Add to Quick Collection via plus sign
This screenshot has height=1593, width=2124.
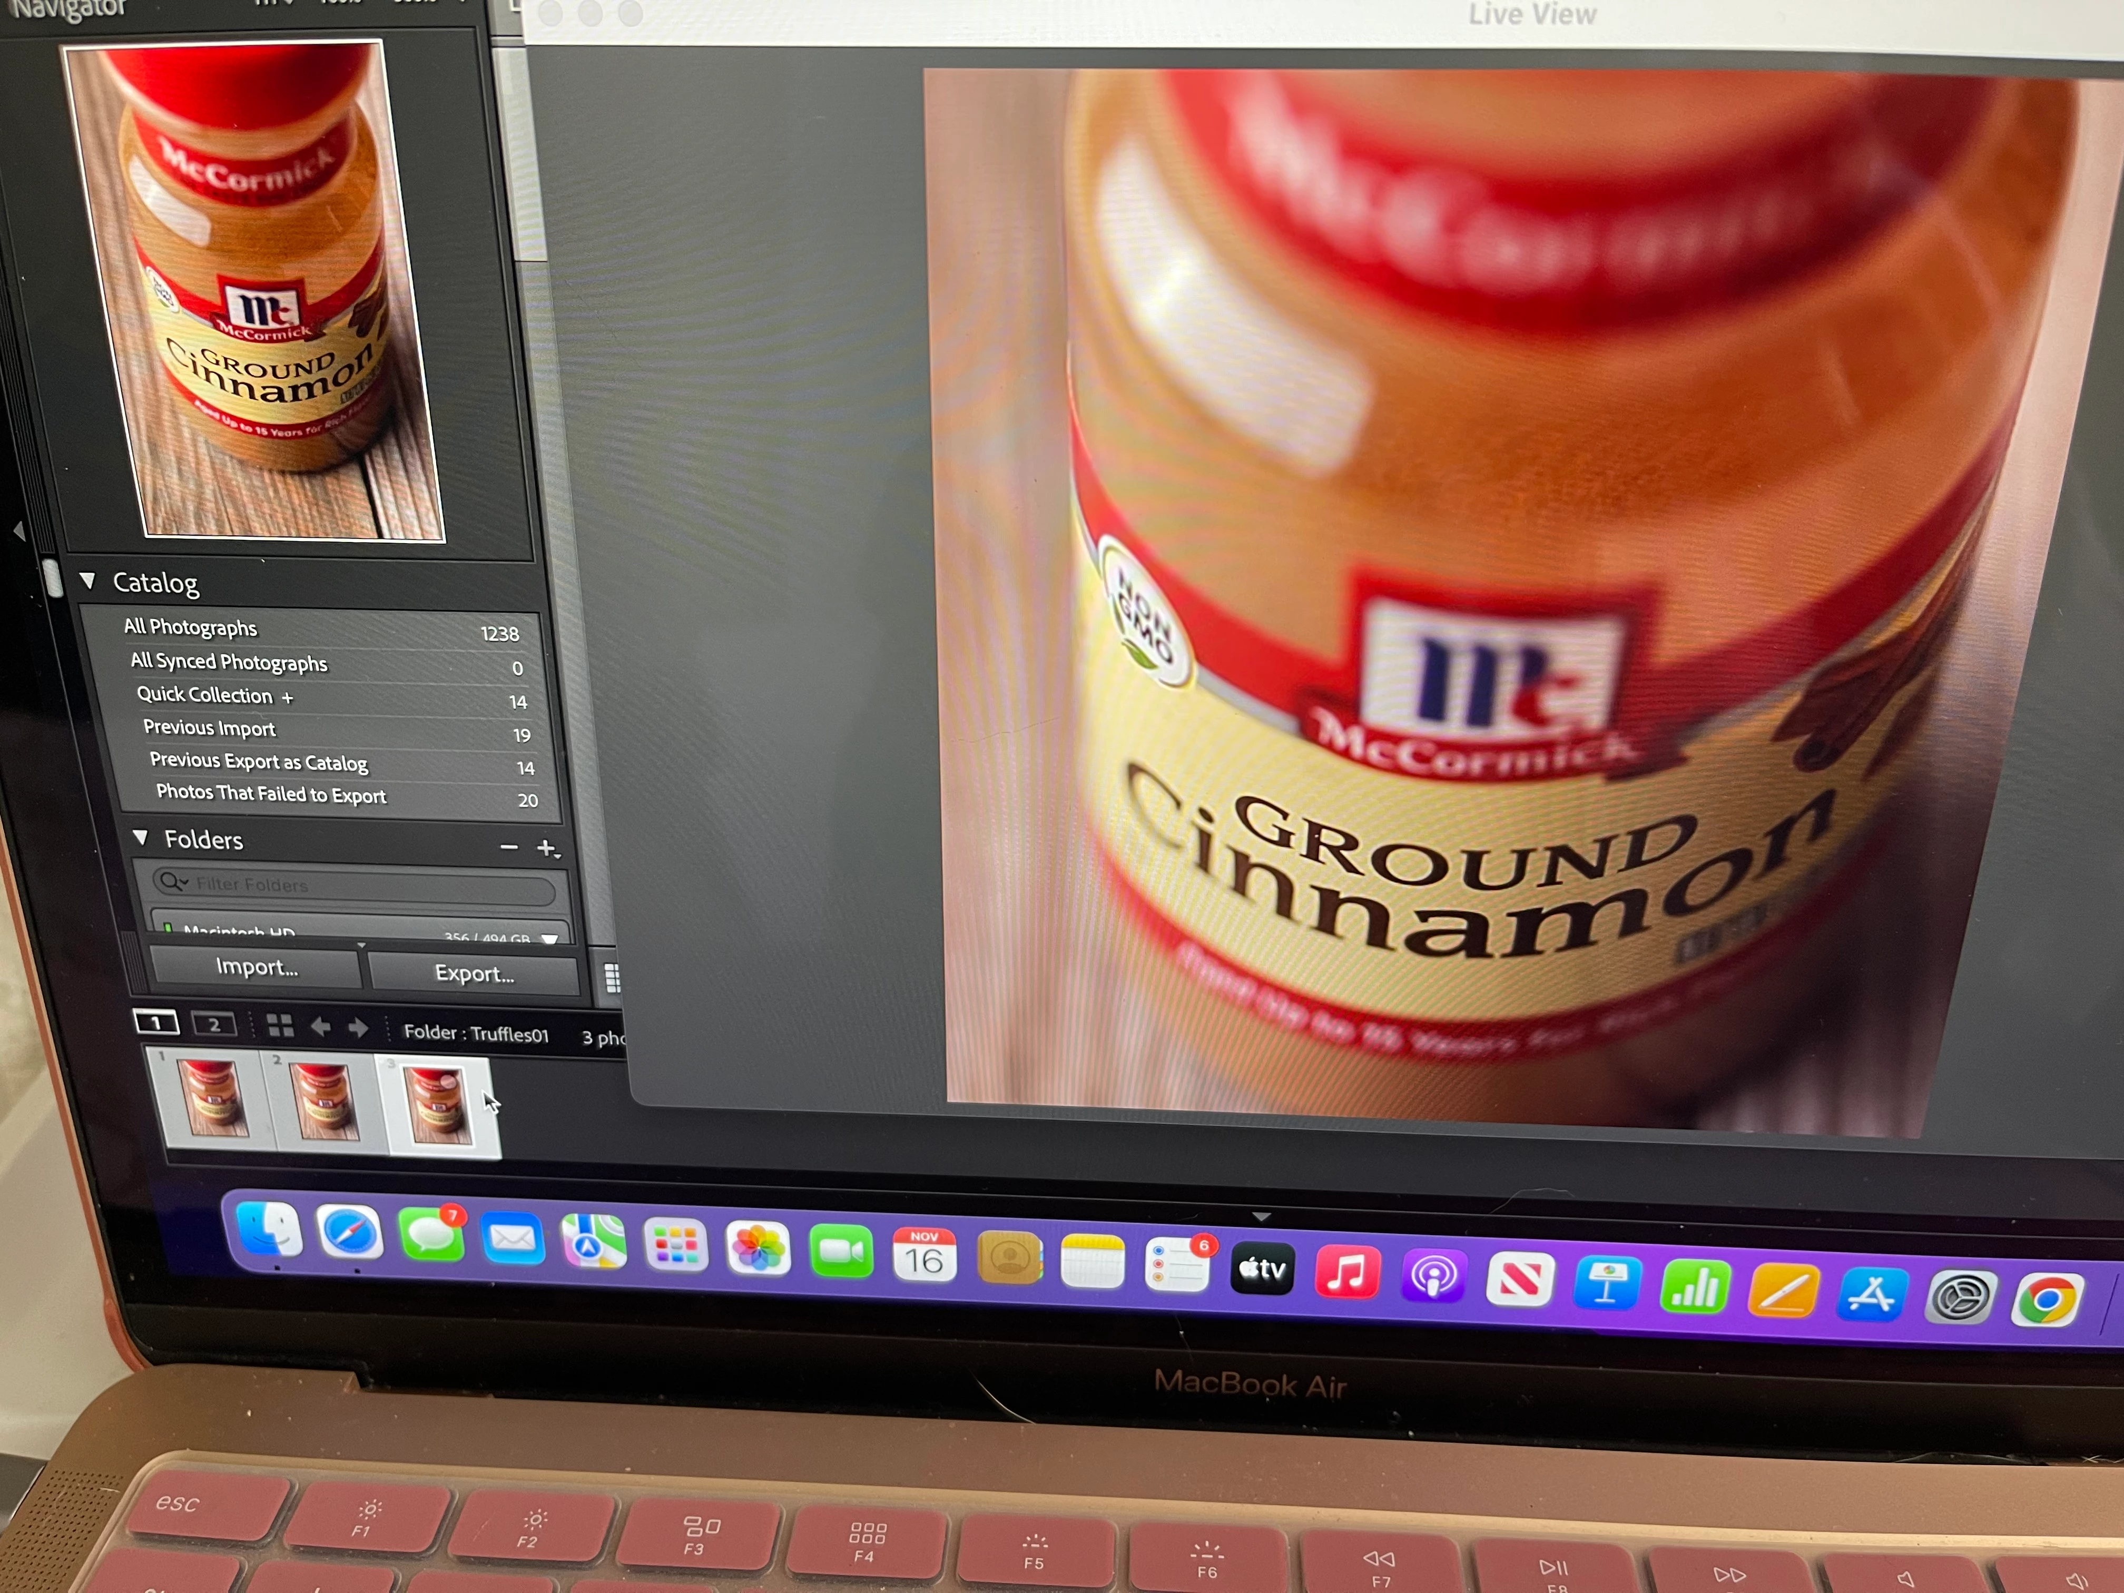point(287,697)
